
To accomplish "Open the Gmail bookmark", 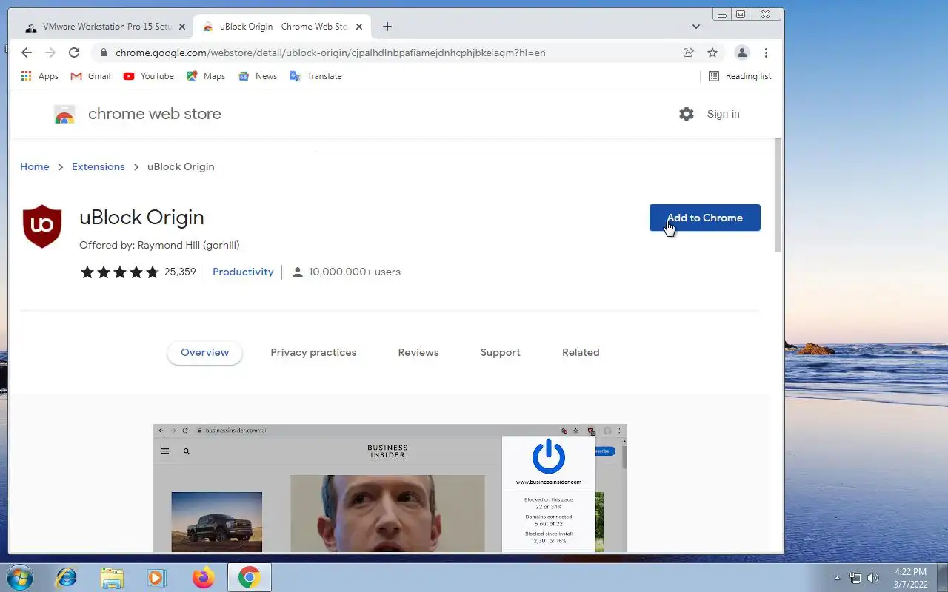I will [90, 76].
